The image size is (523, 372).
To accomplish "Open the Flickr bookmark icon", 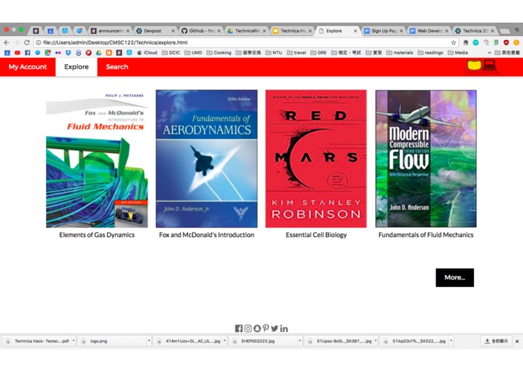I will click(58, 53).
